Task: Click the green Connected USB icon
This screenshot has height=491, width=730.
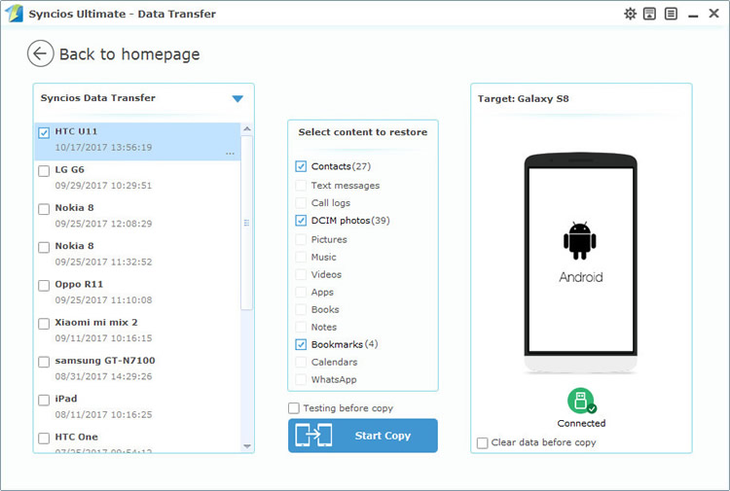Action: [581, 401]
